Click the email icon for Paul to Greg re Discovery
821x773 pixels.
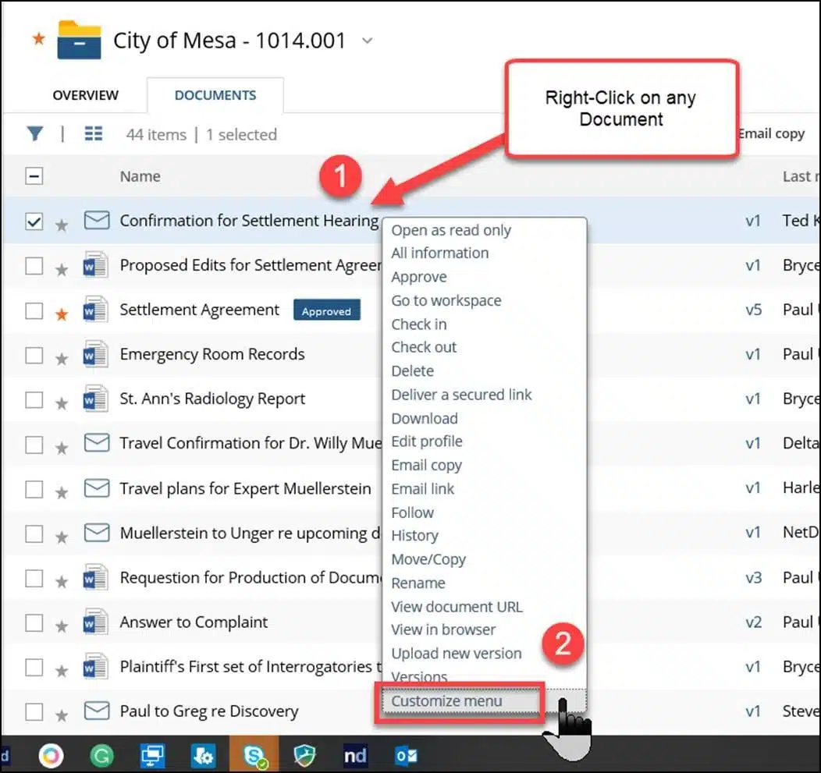pyautogui.click(x=97, y=711)
